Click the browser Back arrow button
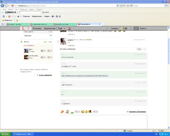This screenshot has width=170, height=136. point(2,5)
